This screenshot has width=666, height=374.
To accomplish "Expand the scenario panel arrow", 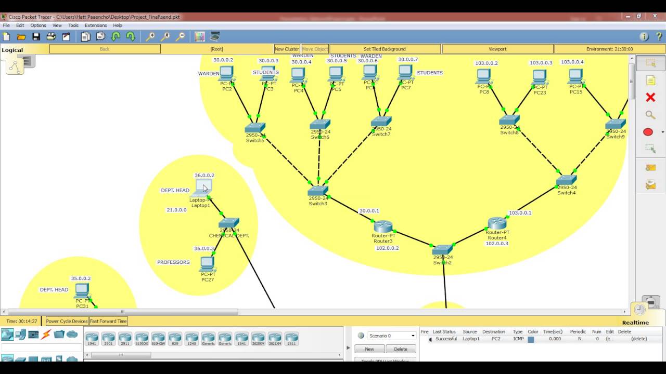I will (x=348, y=348).
